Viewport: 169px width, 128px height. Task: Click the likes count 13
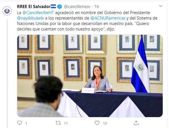[x=105, y=123]
